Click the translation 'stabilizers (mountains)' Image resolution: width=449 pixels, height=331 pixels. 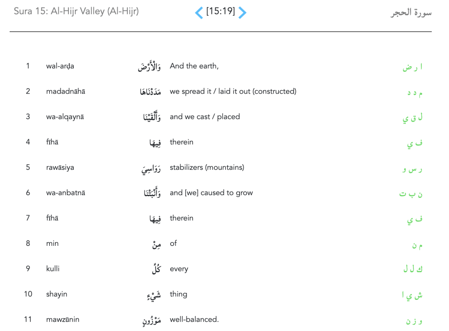click(x=207, y=167)
